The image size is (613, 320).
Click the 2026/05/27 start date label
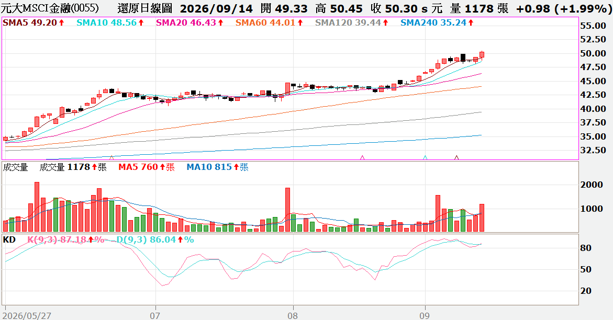point(28,316)
